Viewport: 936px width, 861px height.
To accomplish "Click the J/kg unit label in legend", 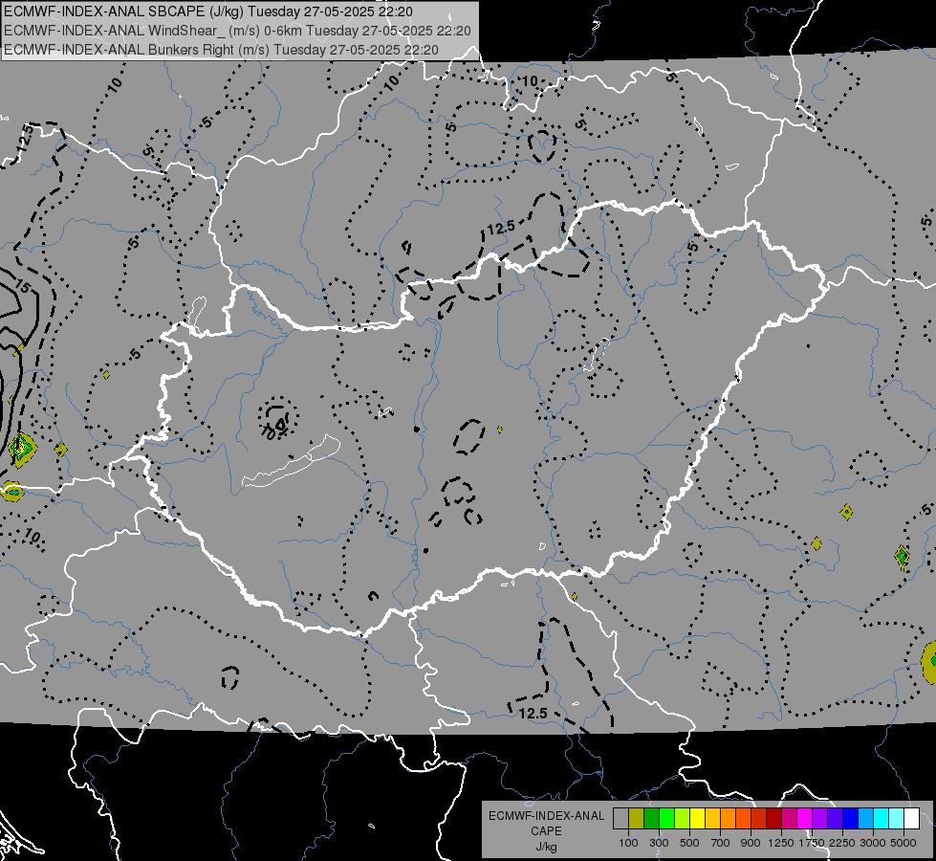I will 546,847.
